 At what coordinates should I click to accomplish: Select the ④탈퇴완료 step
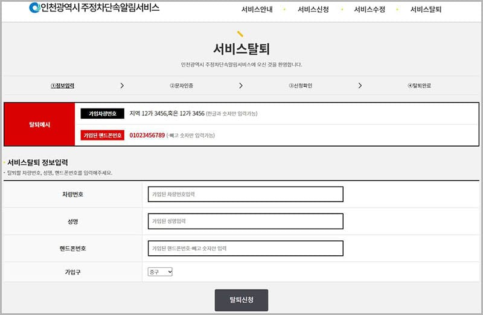pos(419,86)
